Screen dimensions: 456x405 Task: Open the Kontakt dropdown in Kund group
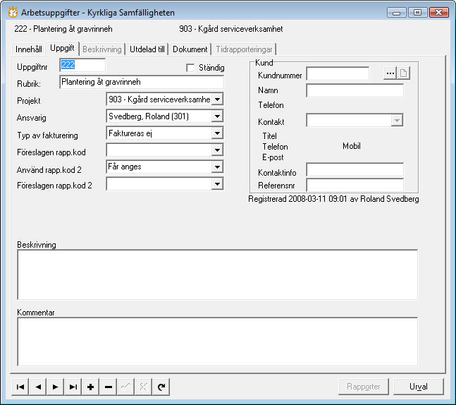click(397, 120)
